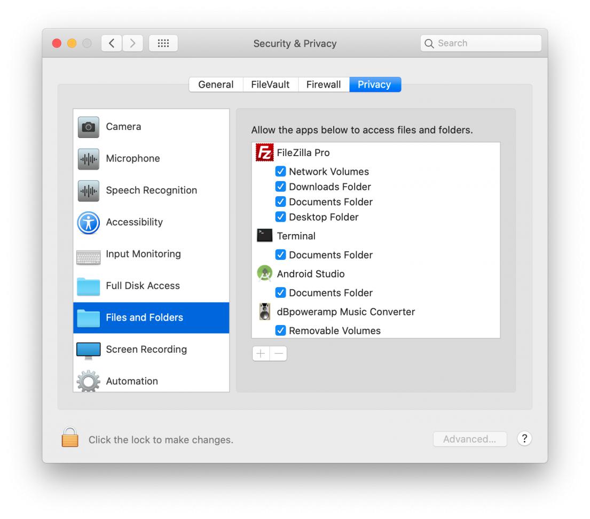Open the Automation gear item
The width and height of the screenshot is (590, 519).
131,381
